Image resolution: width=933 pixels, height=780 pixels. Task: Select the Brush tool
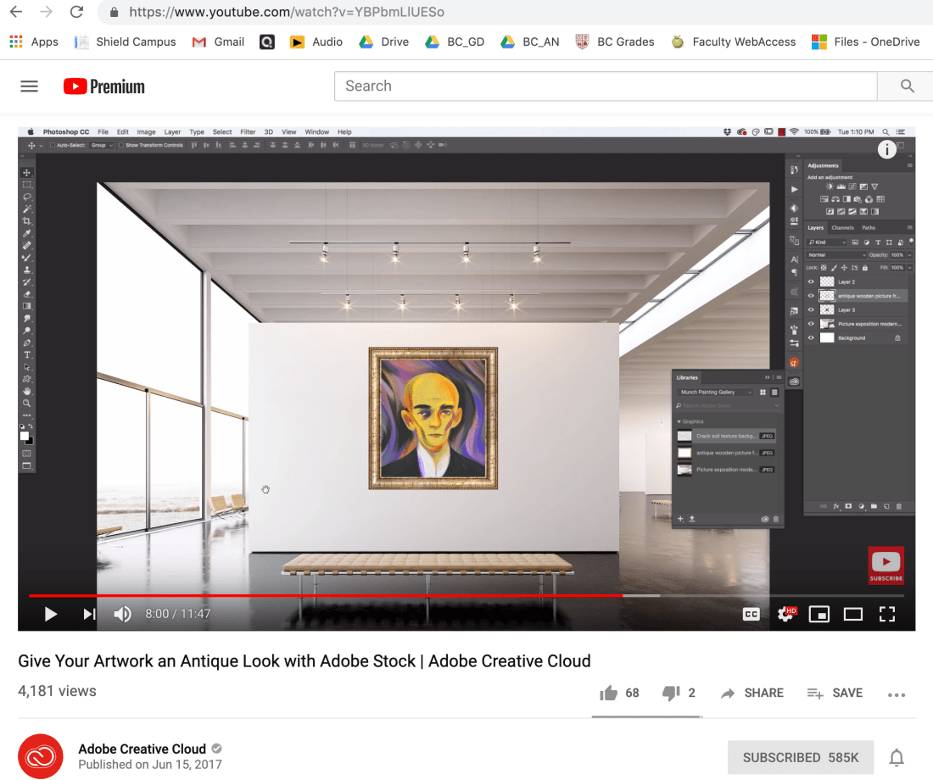[x=27, y=257]
